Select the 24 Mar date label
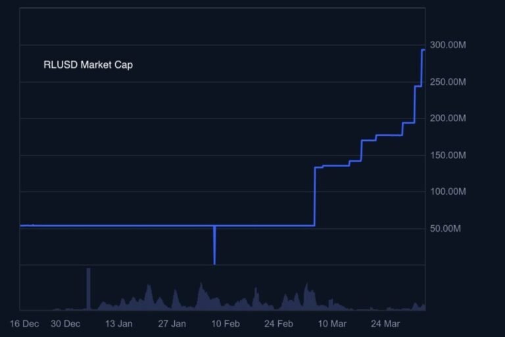 [385, 324]
